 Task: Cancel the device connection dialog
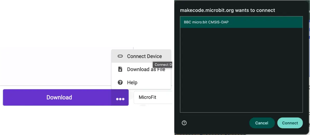pos(262,123)
